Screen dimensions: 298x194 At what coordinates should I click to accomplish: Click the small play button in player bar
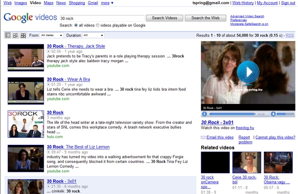point(204,114)
